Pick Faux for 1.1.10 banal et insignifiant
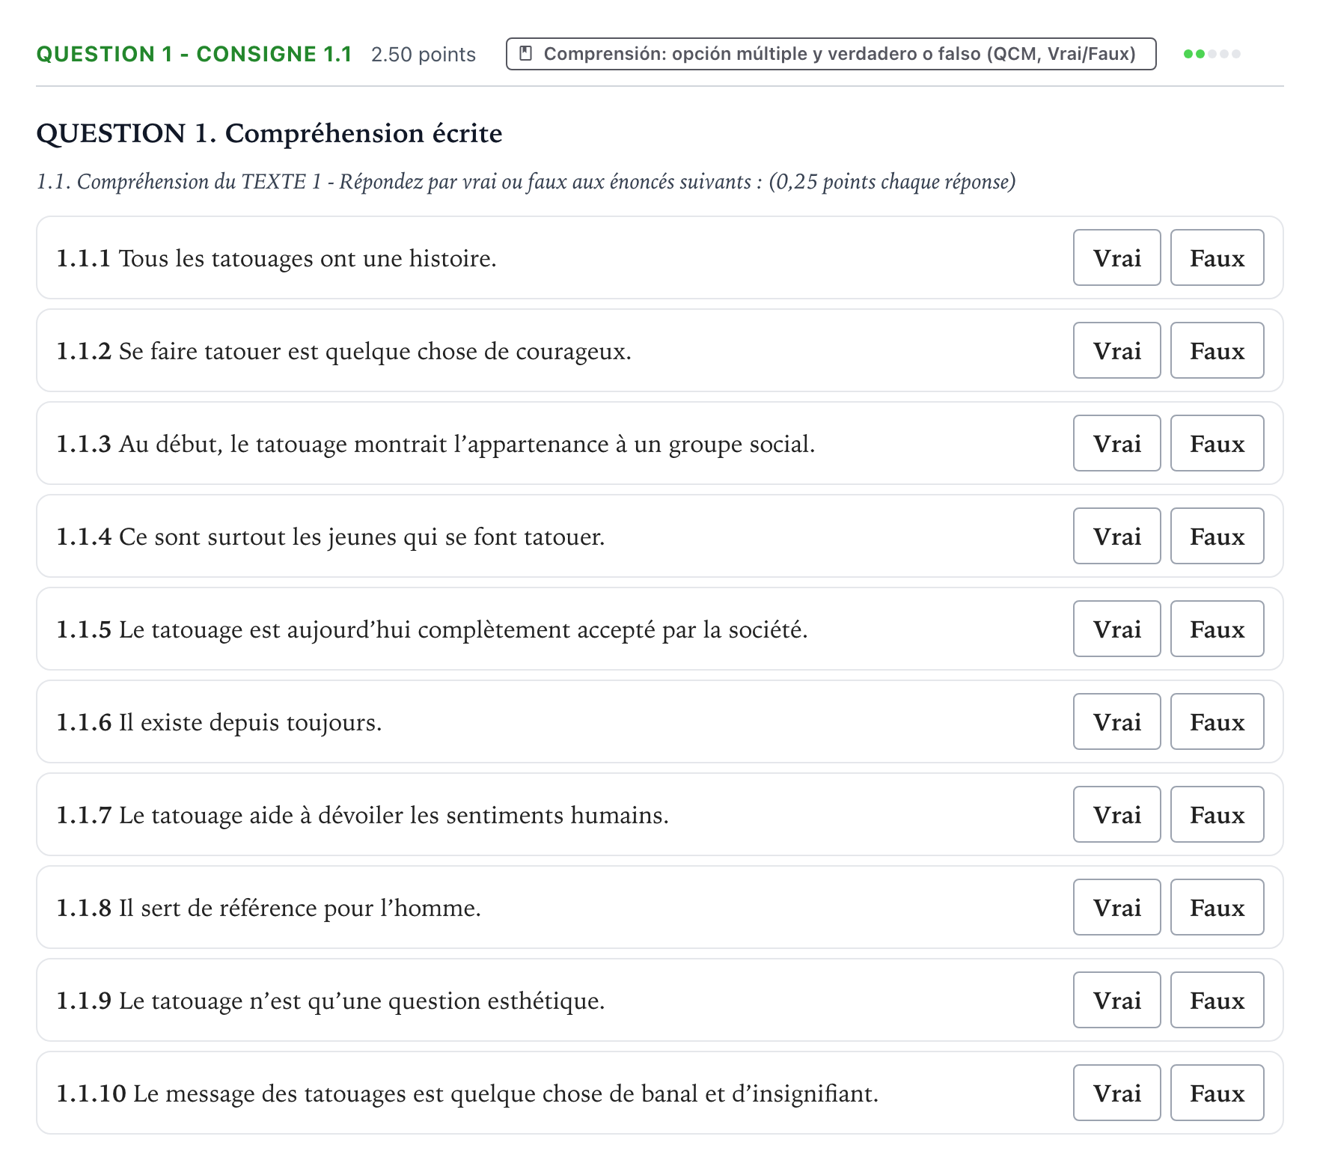Screen dimensions: 1320x1172 click(x=1217, y=1093)
